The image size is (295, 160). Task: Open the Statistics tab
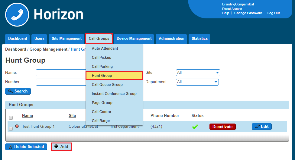pos(199,39)
